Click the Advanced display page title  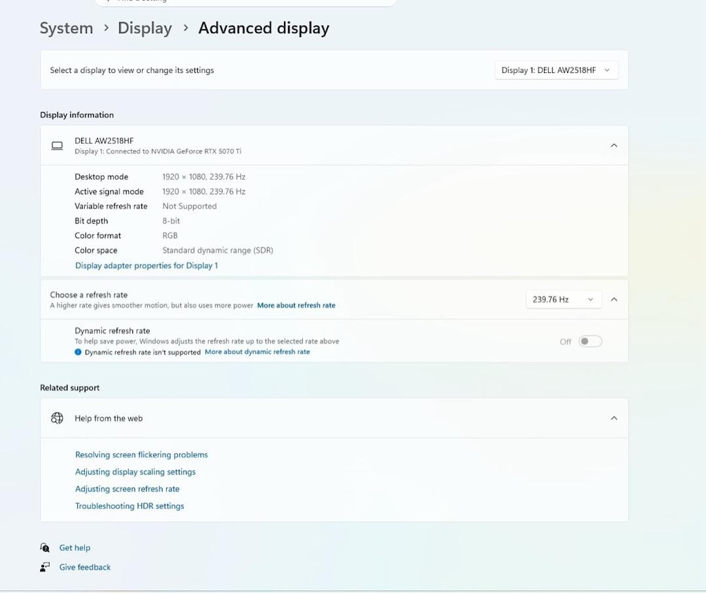(x=264, y=28)
